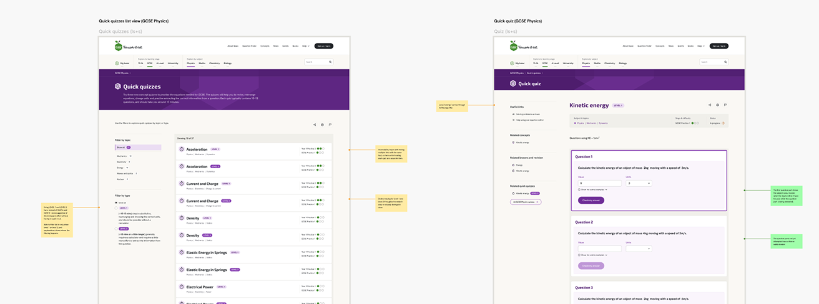Click the Quick quizzes hexagon header icon

click(117, 87)
